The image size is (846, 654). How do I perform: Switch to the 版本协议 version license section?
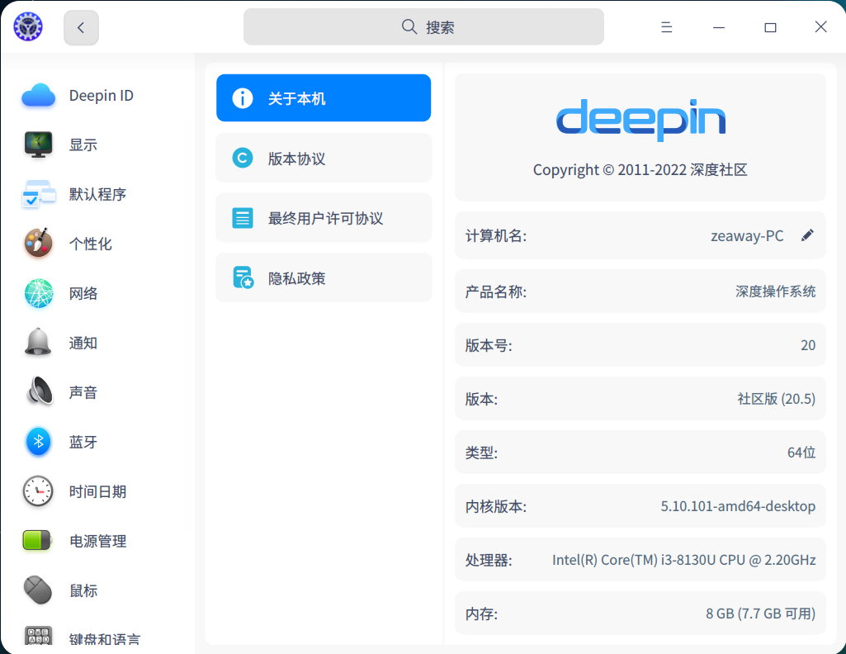[x=323, y=157]
